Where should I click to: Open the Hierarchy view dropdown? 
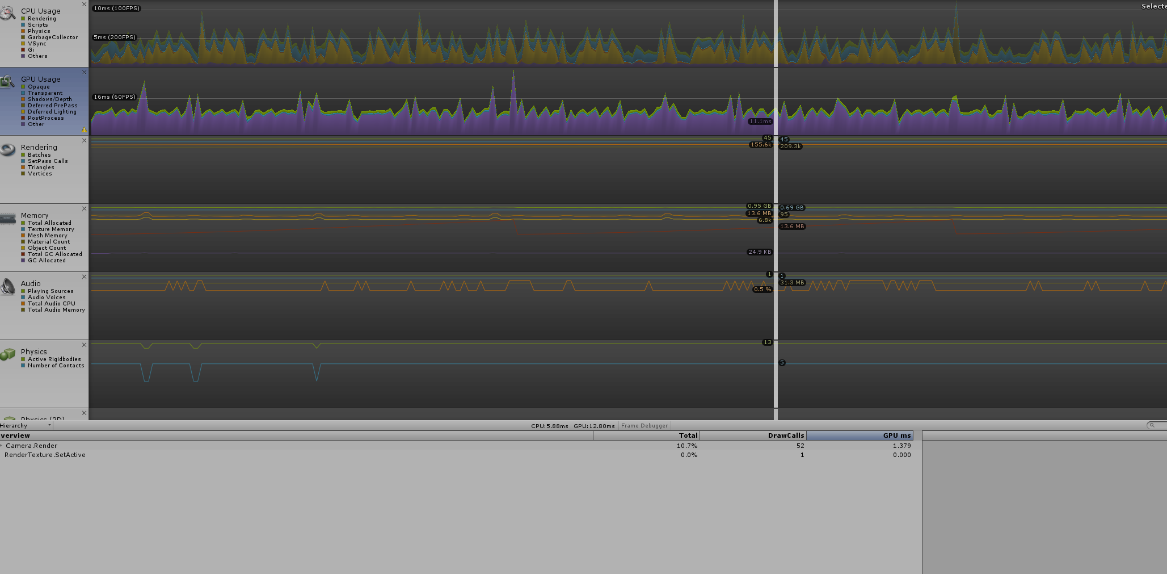coord(26,425)
